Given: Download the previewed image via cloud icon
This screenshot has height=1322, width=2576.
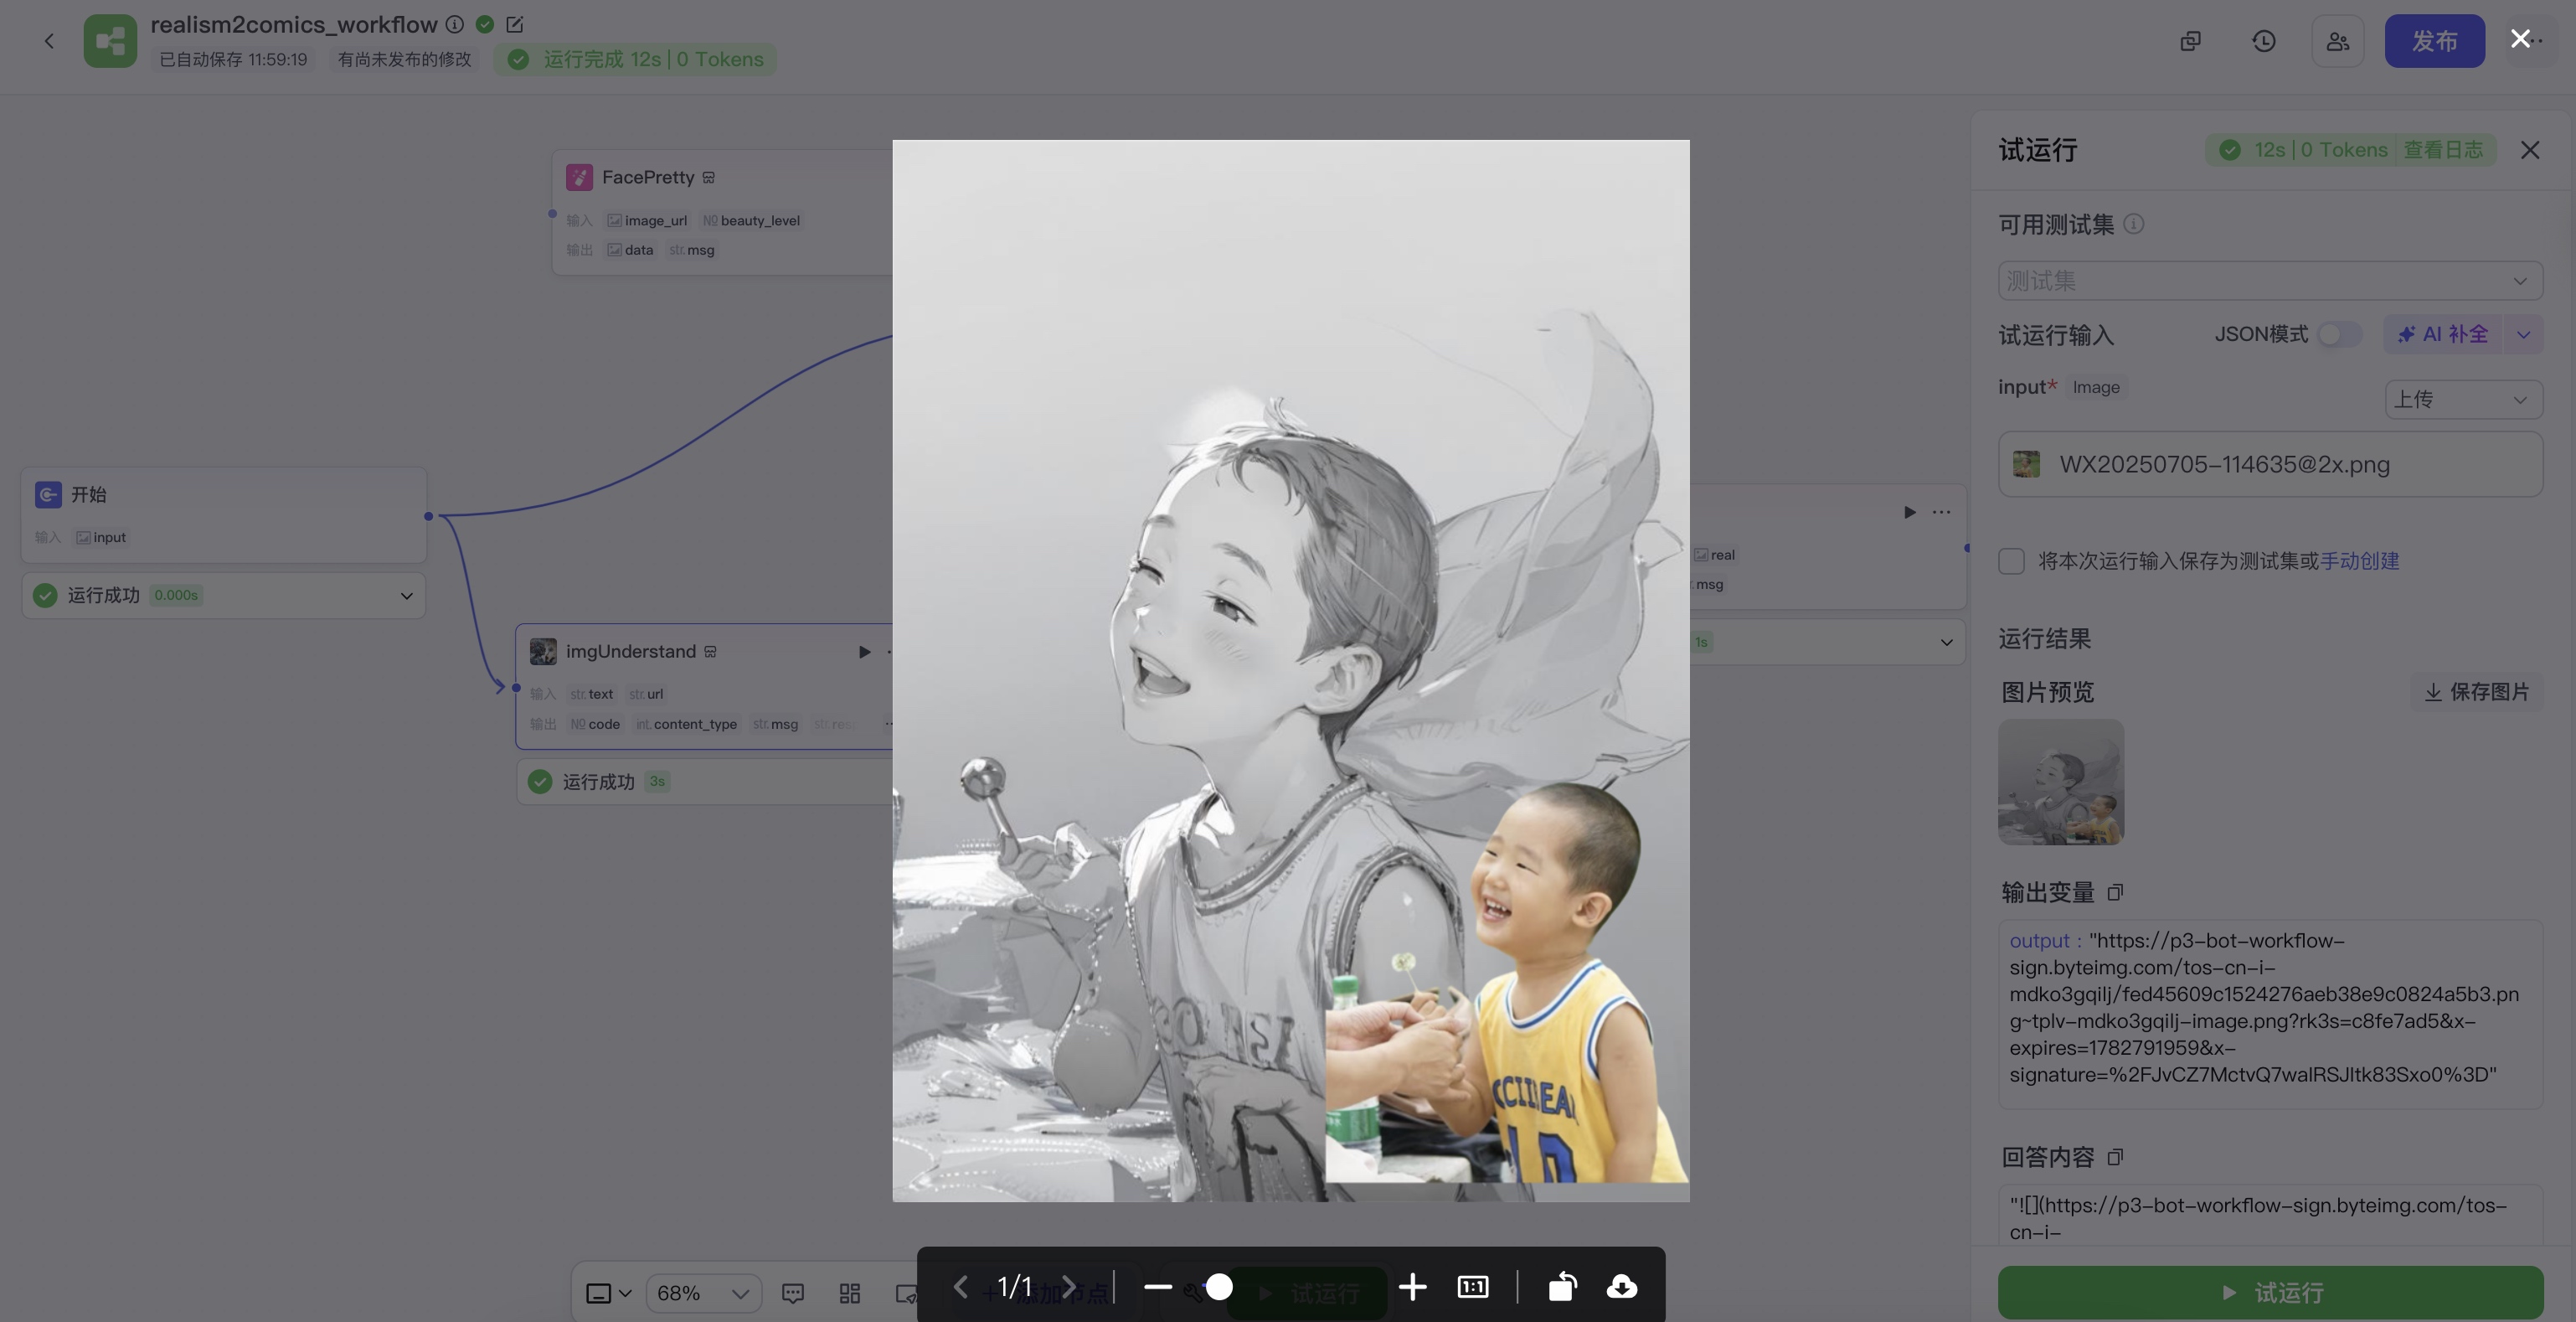Looking at the screenshot, I should [x=1622, y=1286].
